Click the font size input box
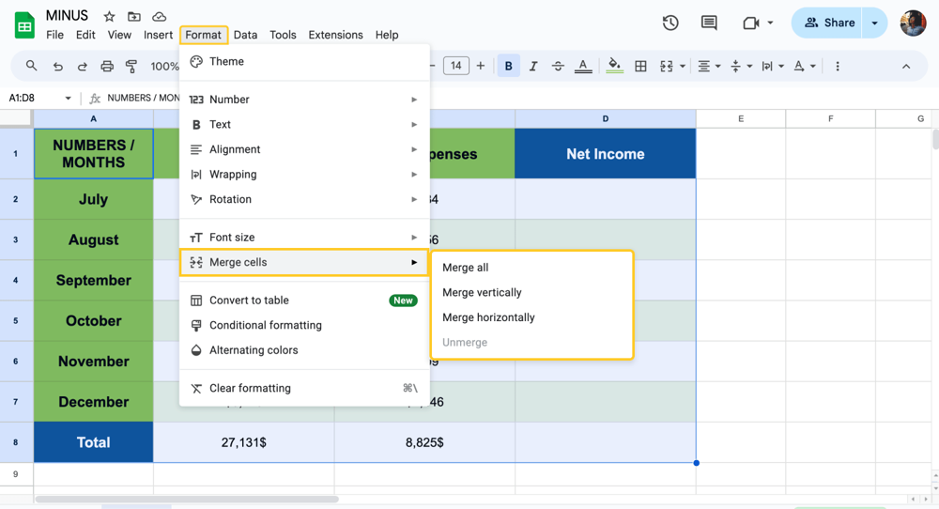The image size is (939, 509). click(455, 66)
